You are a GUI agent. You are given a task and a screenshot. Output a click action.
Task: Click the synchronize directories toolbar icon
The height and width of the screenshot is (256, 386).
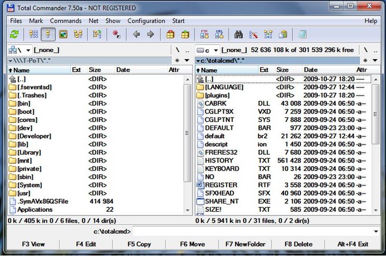[268, 34]
